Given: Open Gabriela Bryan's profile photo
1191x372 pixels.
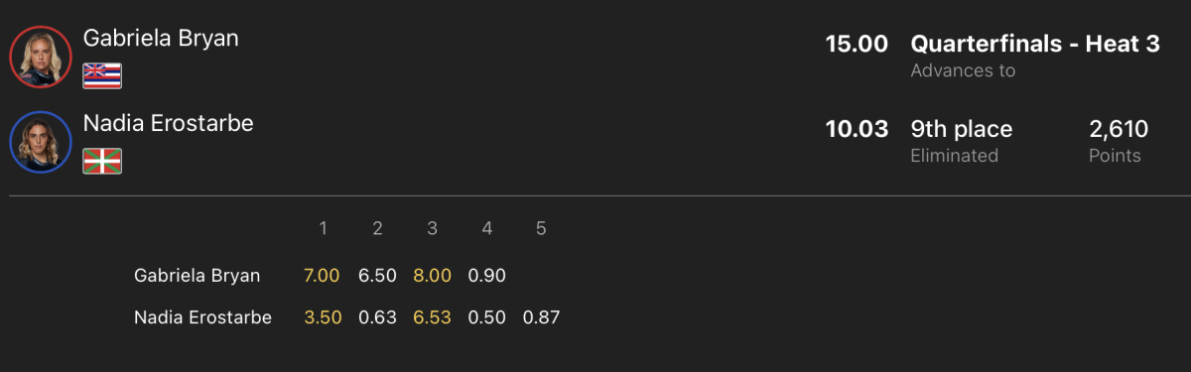Looking at the screenshot, I should click(41, 57).
